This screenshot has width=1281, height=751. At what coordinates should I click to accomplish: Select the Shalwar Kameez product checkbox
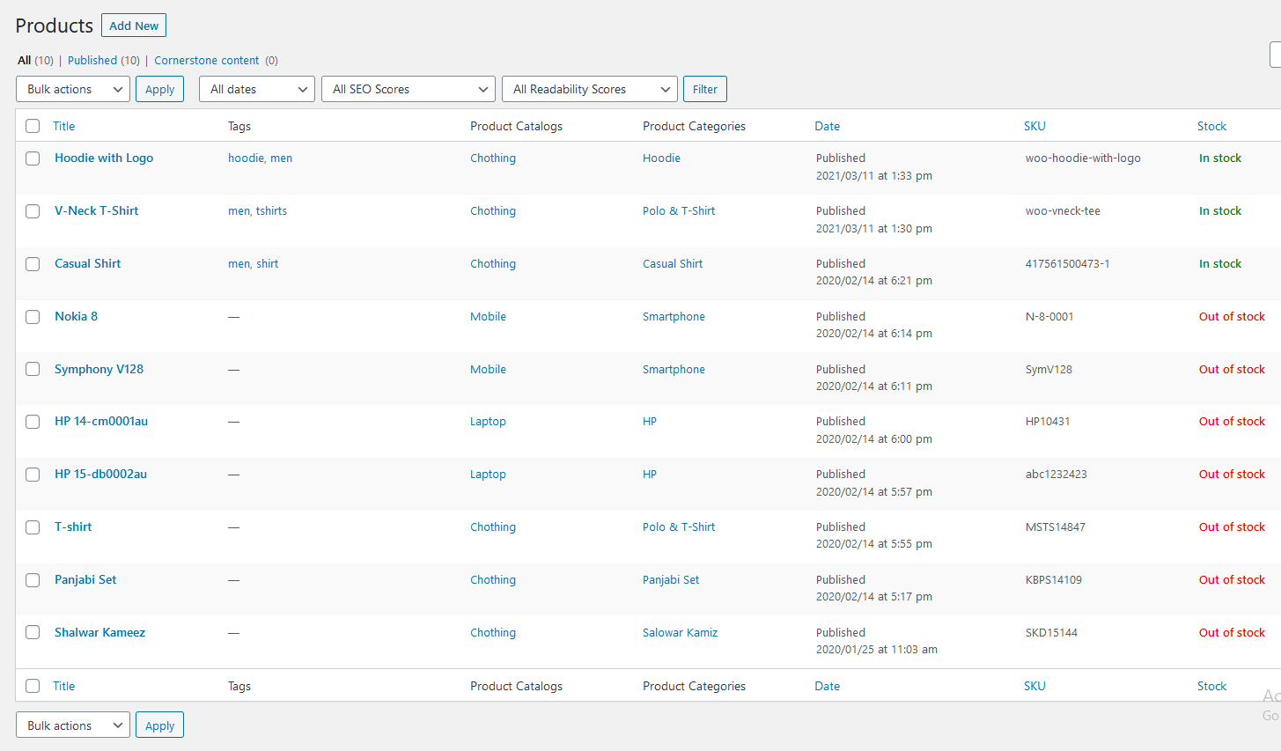click(33, 632)
